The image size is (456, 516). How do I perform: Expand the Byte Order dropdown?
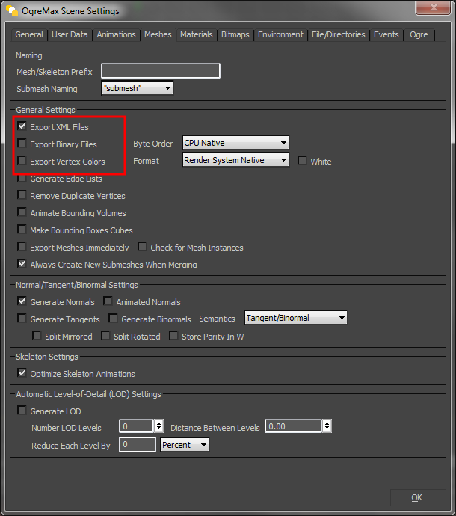(x=235, y=143)
